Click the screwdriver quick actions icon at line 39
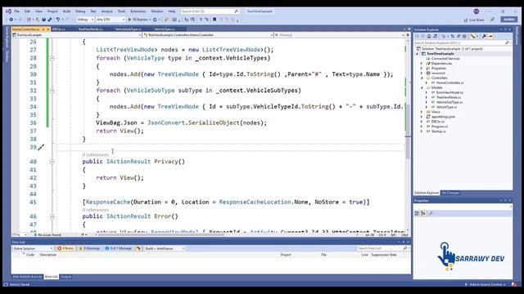The width and height of the screenshot is (524, 294). (x=41, y=147)
